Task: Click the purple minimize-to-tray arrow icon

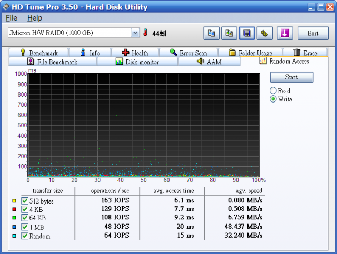Action: click(x=285, y=33)
